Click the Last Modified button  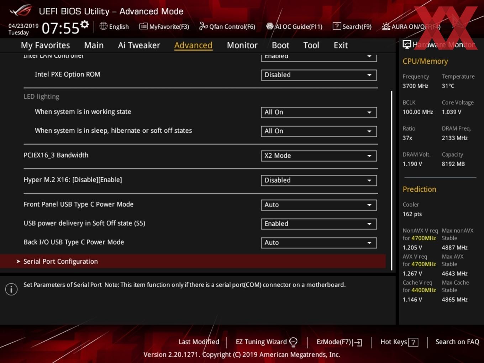(199, 342)
